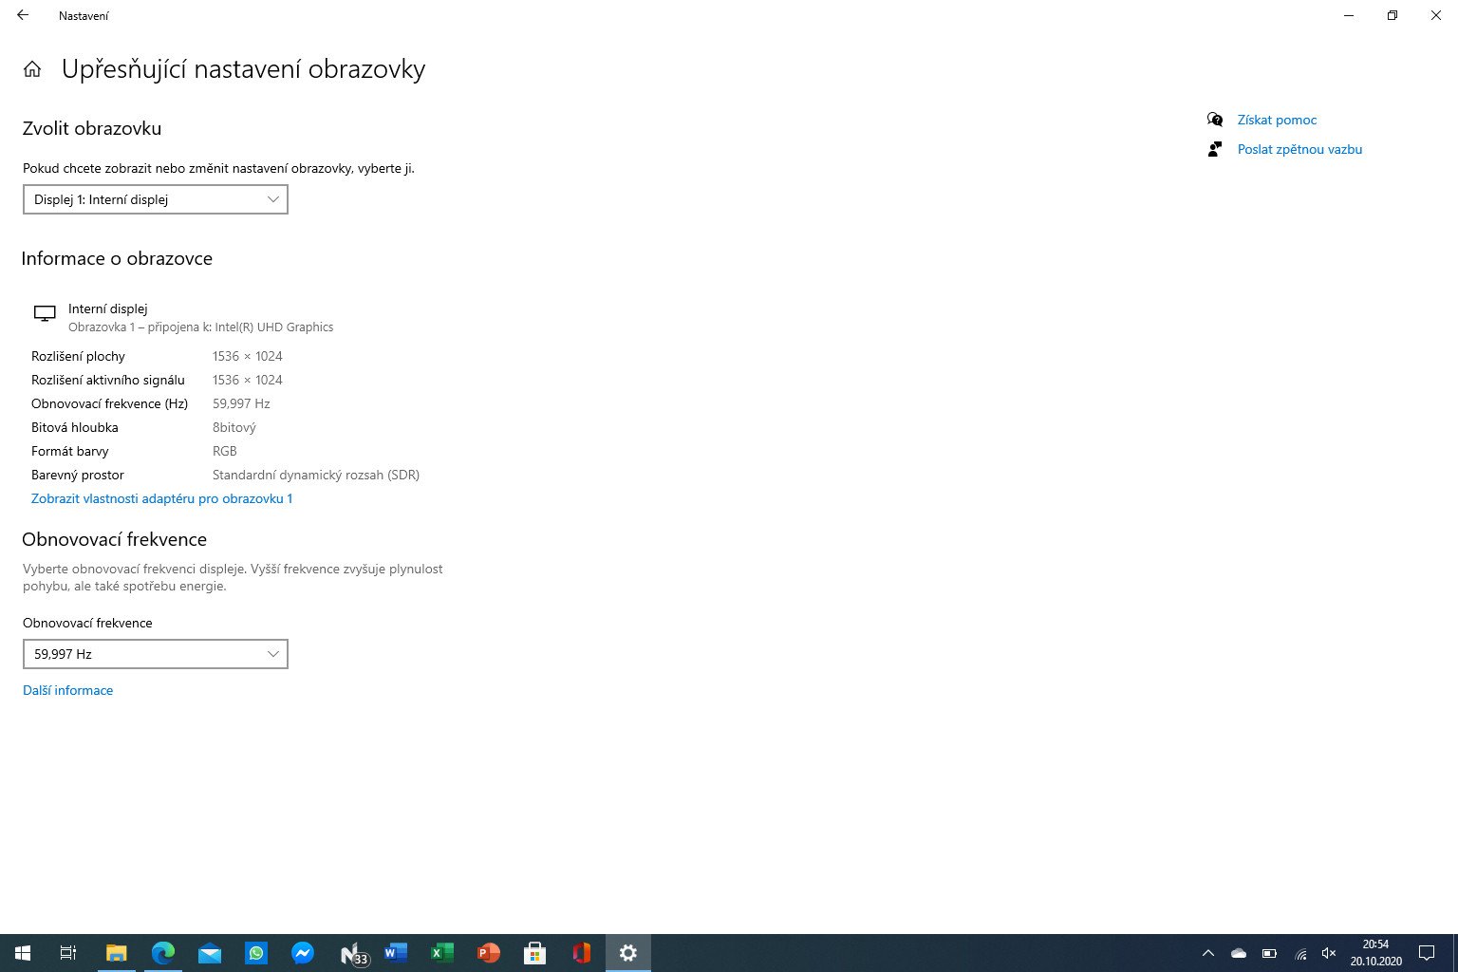The image size is (1458, 972).
Task: Click the Rozlišení aktivního signálu value
Action: pyautogui.click(x=247, y=380)
